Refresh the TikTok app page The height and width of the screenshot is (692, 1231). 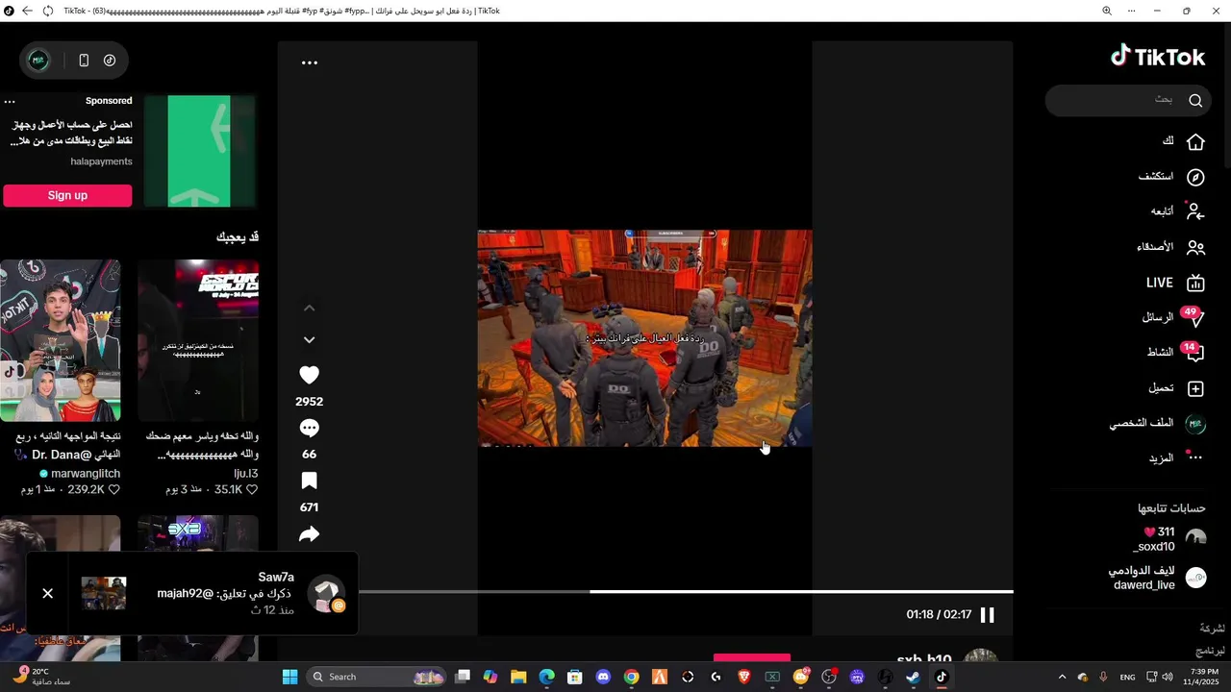[x=47, y=11]
